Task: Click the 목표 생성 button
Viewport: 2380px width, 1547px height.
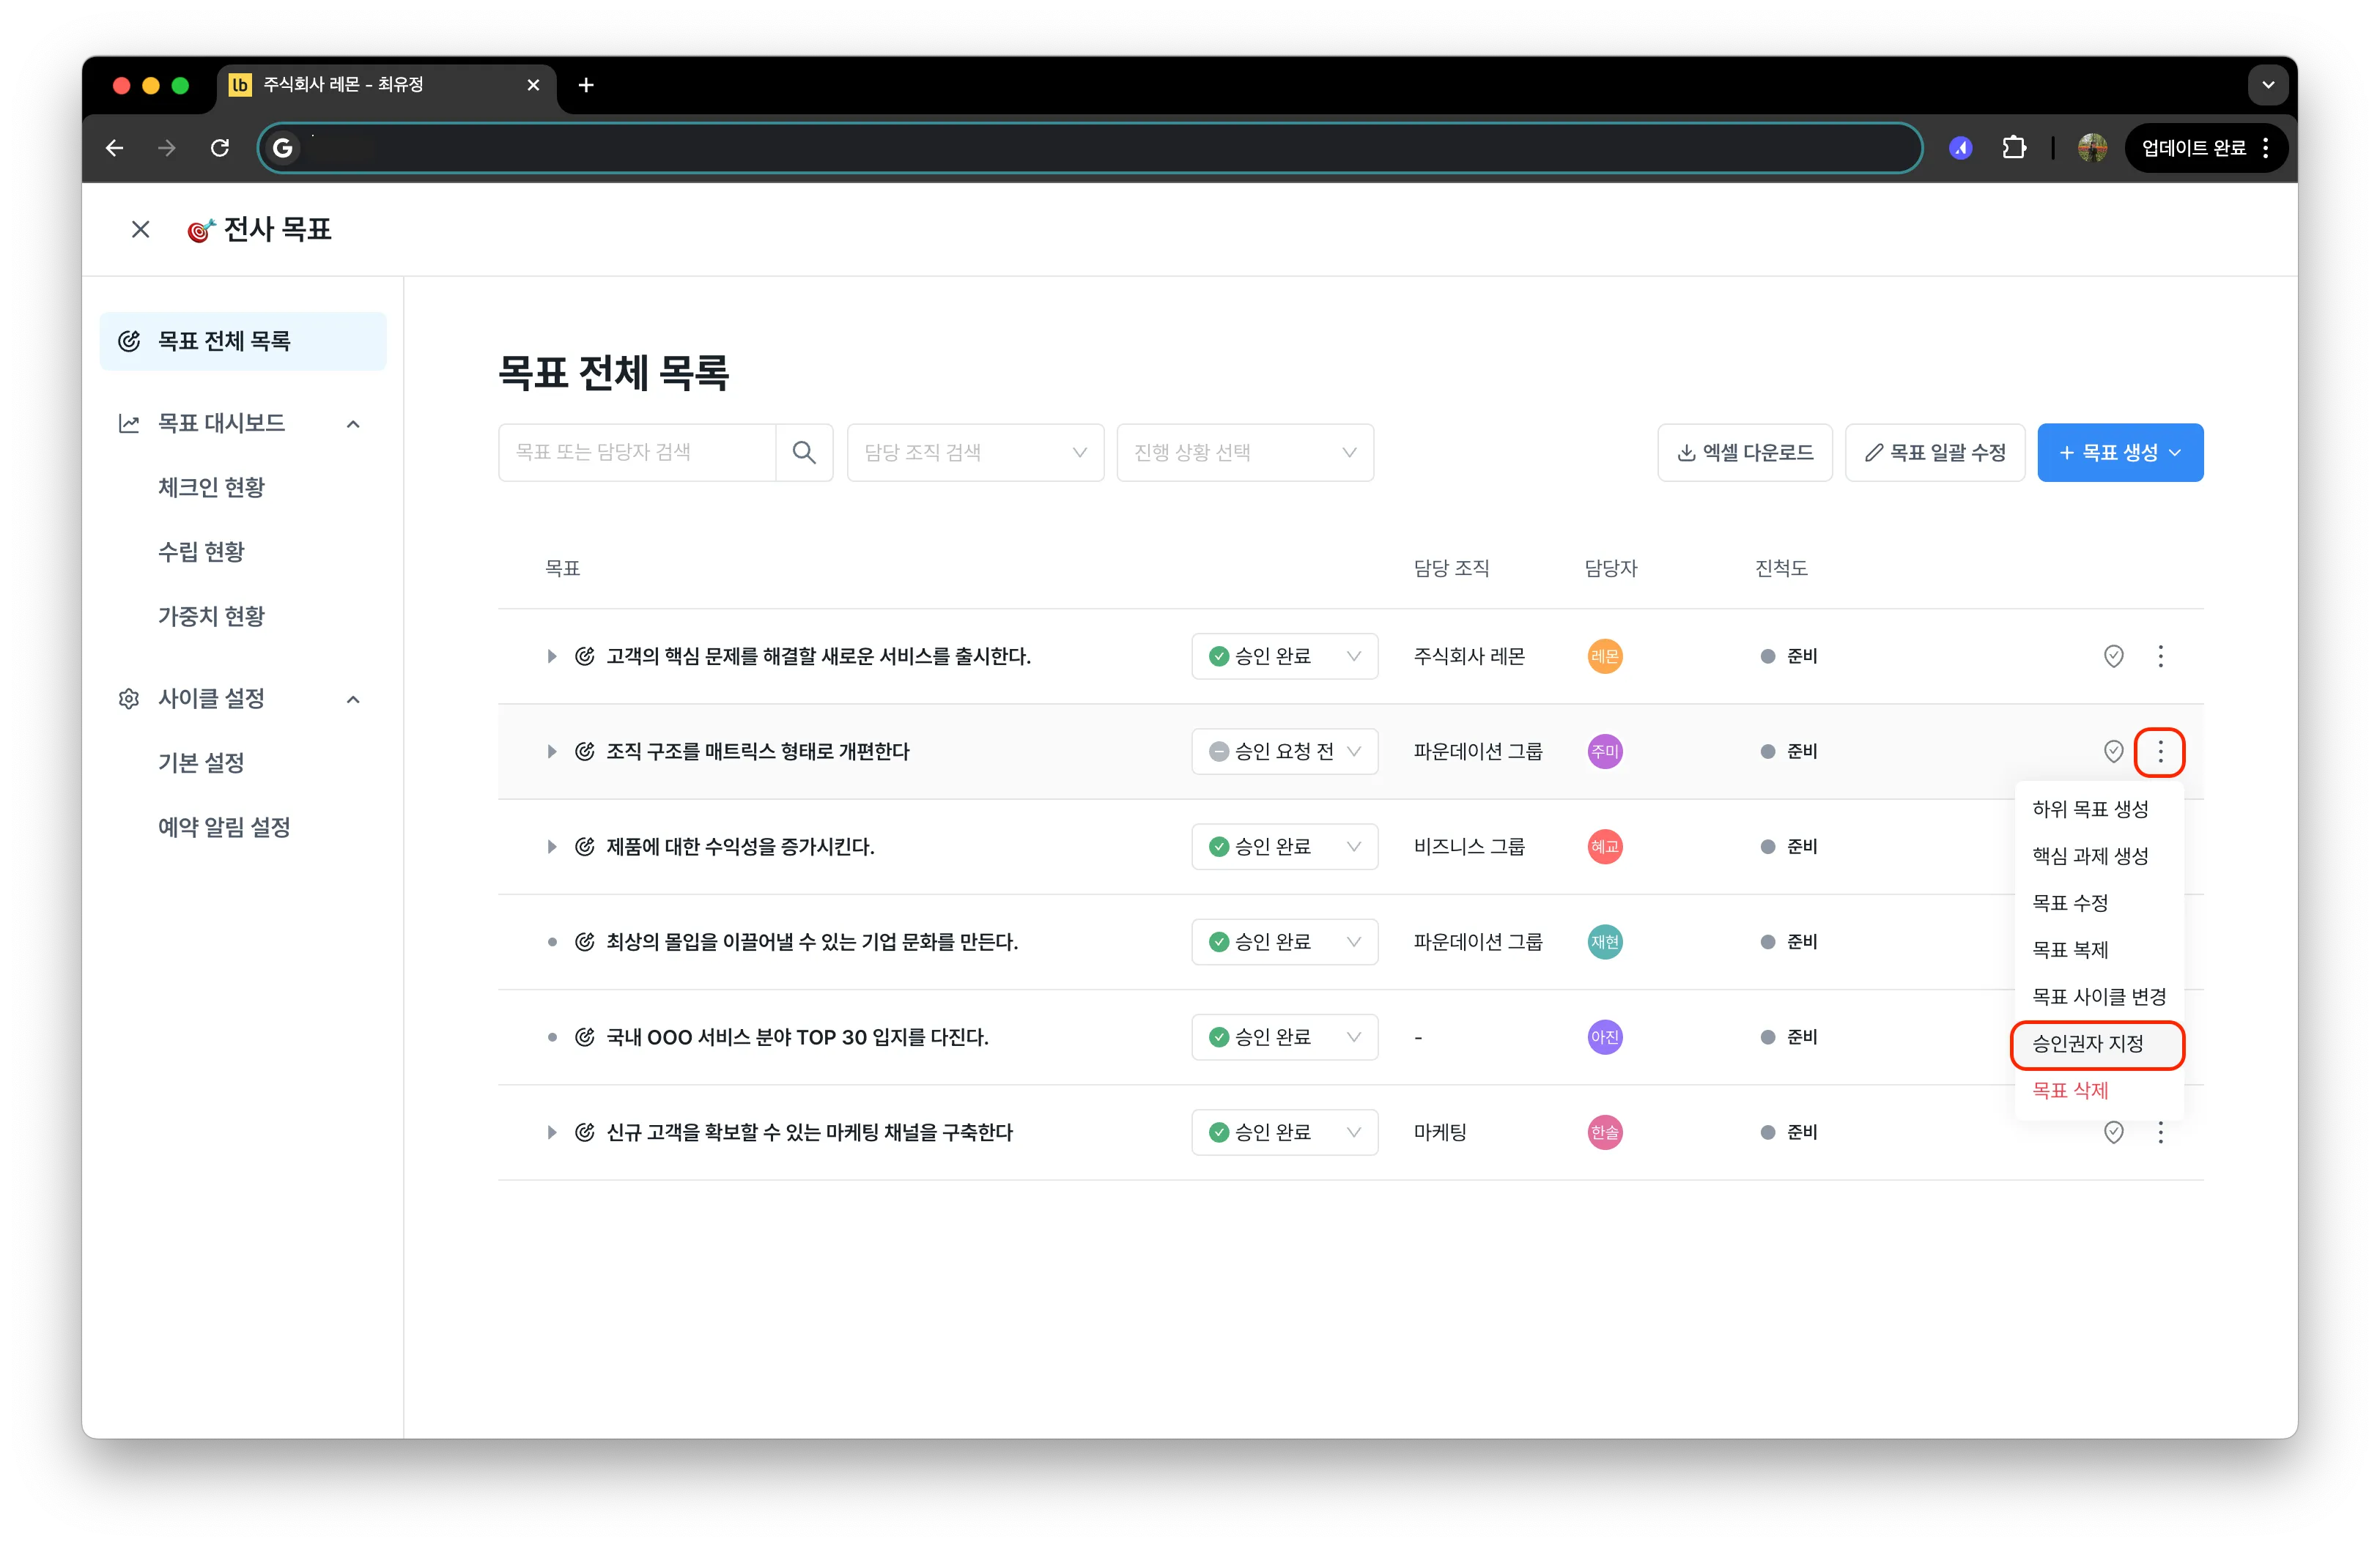Action: (2120, 453)
